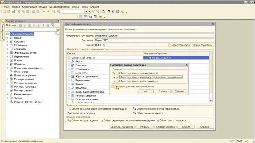Image resolution: width=255 pixels, height=143 pixels.
Task: Click the Undo arrow toolbar icon
Action: click(x=44, y=12)
